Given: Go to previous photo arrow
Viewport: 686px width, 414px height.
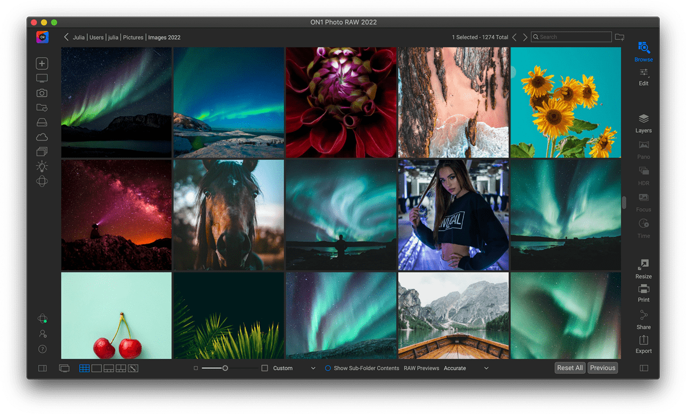Looking at the screenshot, I should click(x=514, y=37).
